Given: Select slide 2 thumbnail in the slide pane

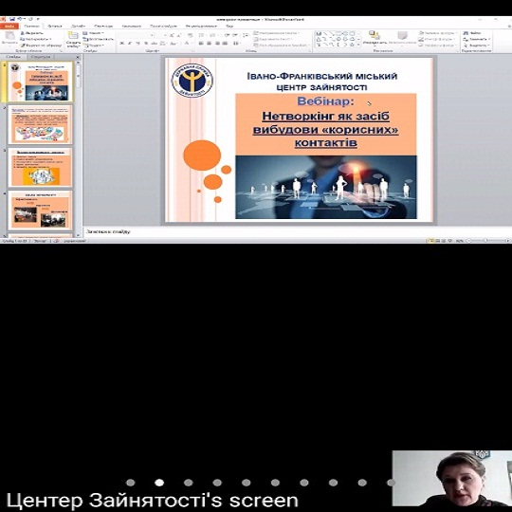Looking at the screenshot, I should click(x=40, y=124).
